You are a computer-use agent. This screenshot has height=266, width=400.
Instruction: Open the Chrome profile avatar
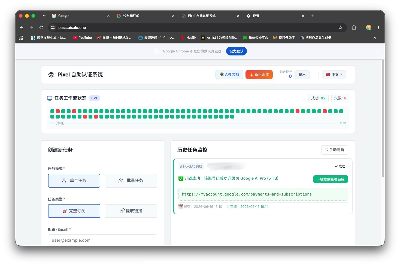click(x=369, y=28)
